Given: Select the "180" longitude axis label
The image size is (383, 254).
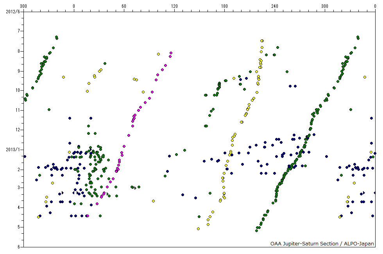Looking at the screenshot, I should [x=224, y=6].
